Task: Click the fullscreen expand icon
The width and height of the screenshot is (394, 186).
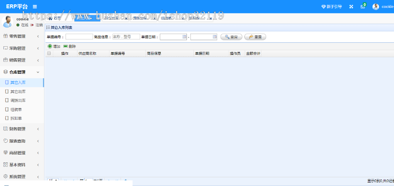Action: click(x=351, y=7)
